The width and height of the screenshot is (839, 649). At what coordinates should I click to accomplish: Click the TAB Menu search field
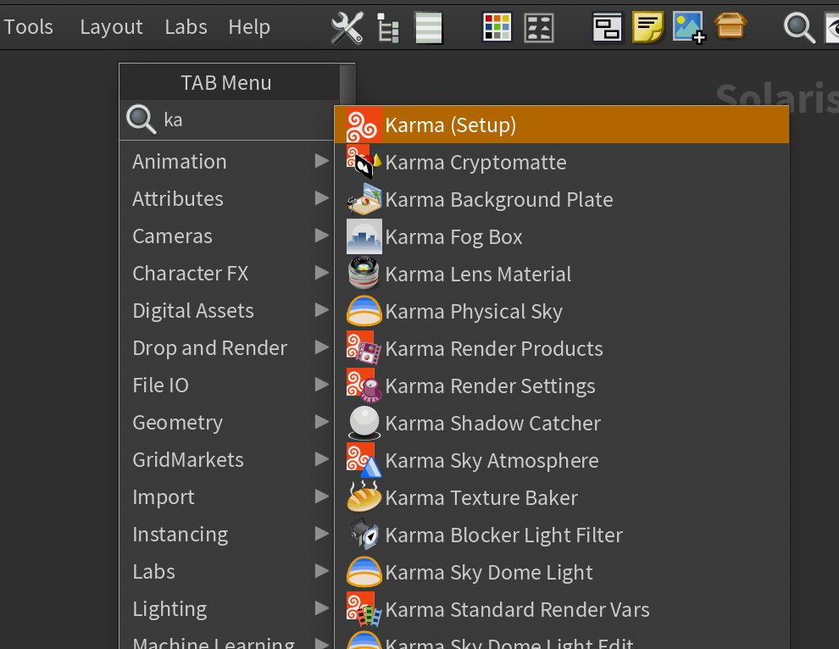[246, 119]
